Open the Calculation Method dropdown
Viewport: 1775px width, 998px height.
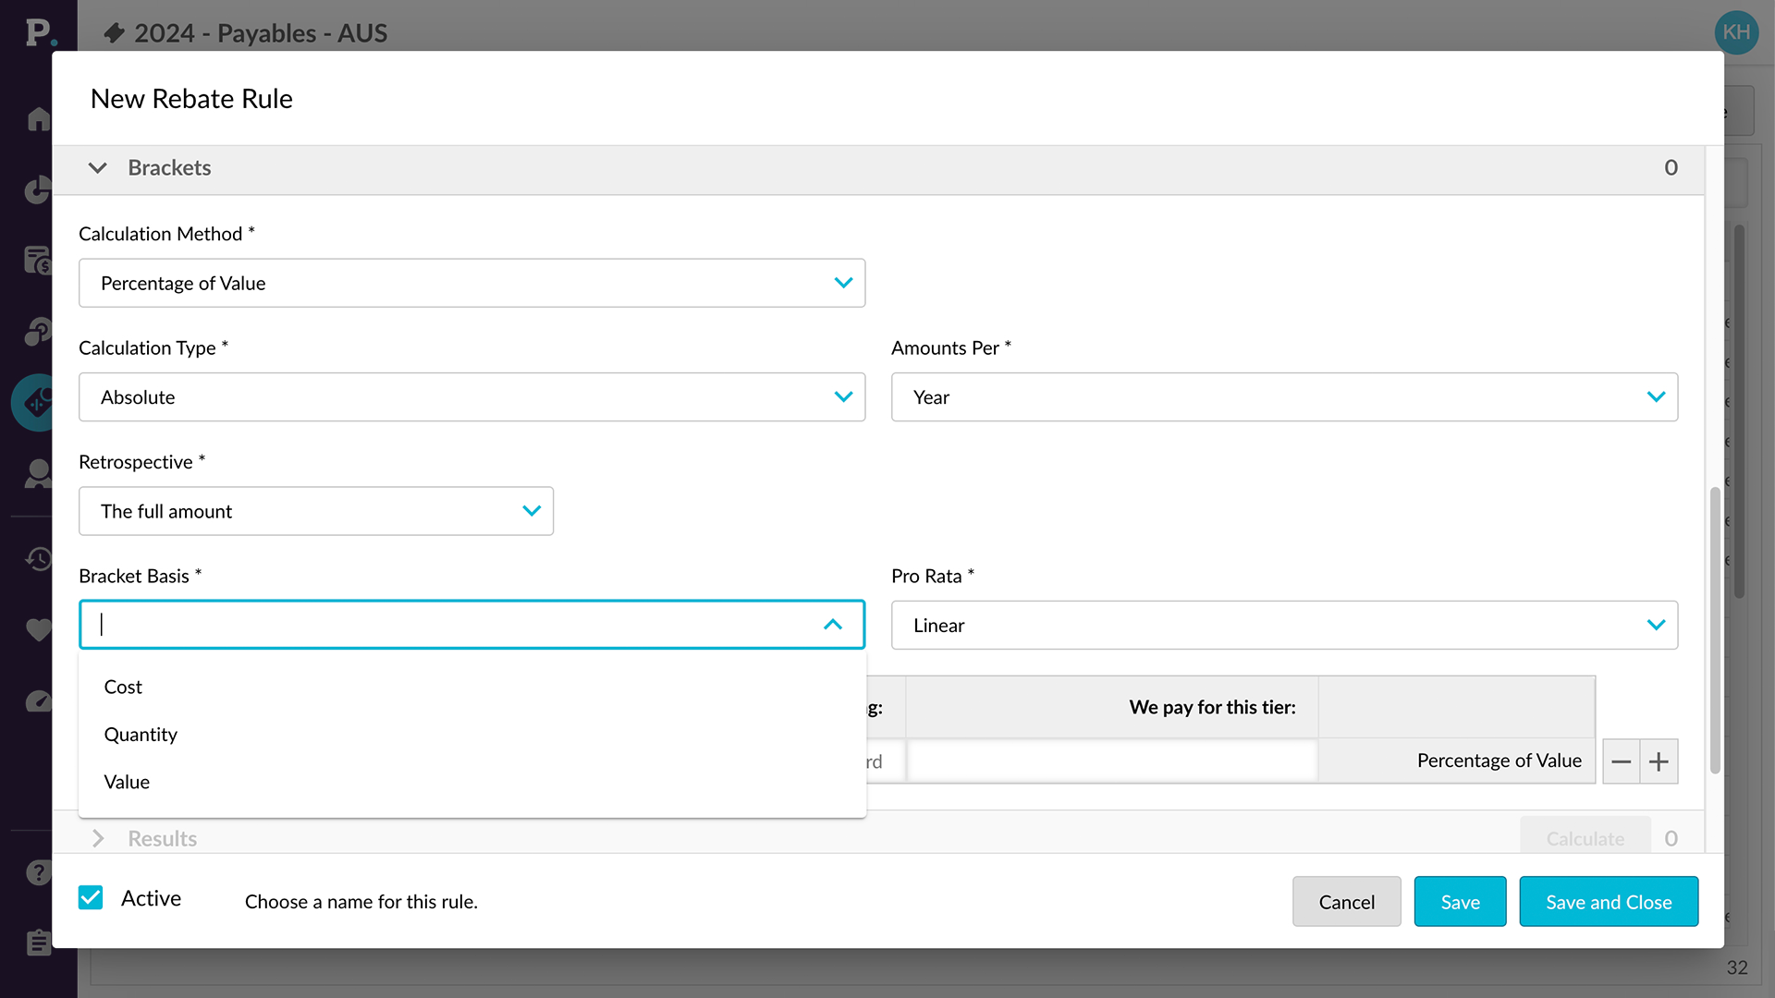(471, 283)
